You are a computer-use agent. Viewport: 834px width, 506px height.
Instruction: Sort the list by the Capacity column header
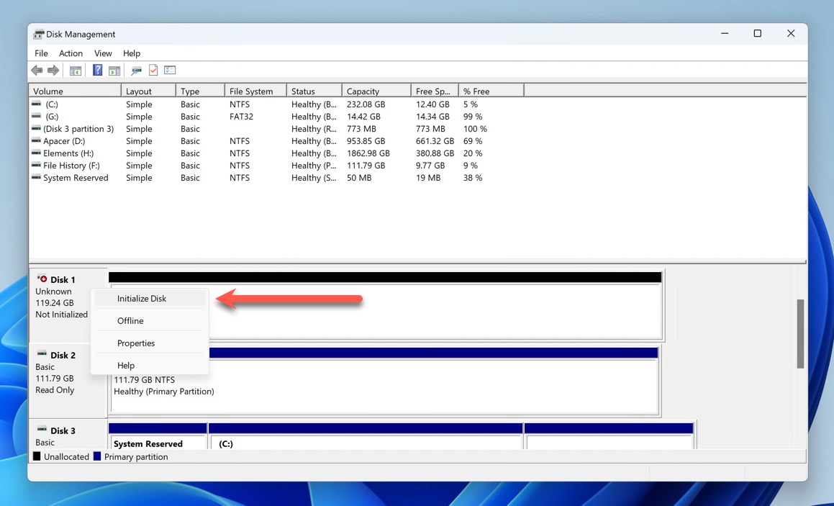(363, 91)
